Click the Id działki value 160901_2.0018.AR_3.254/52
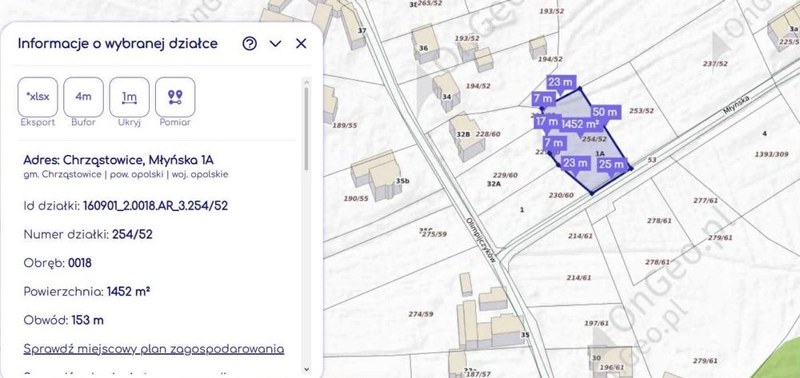 155,206
